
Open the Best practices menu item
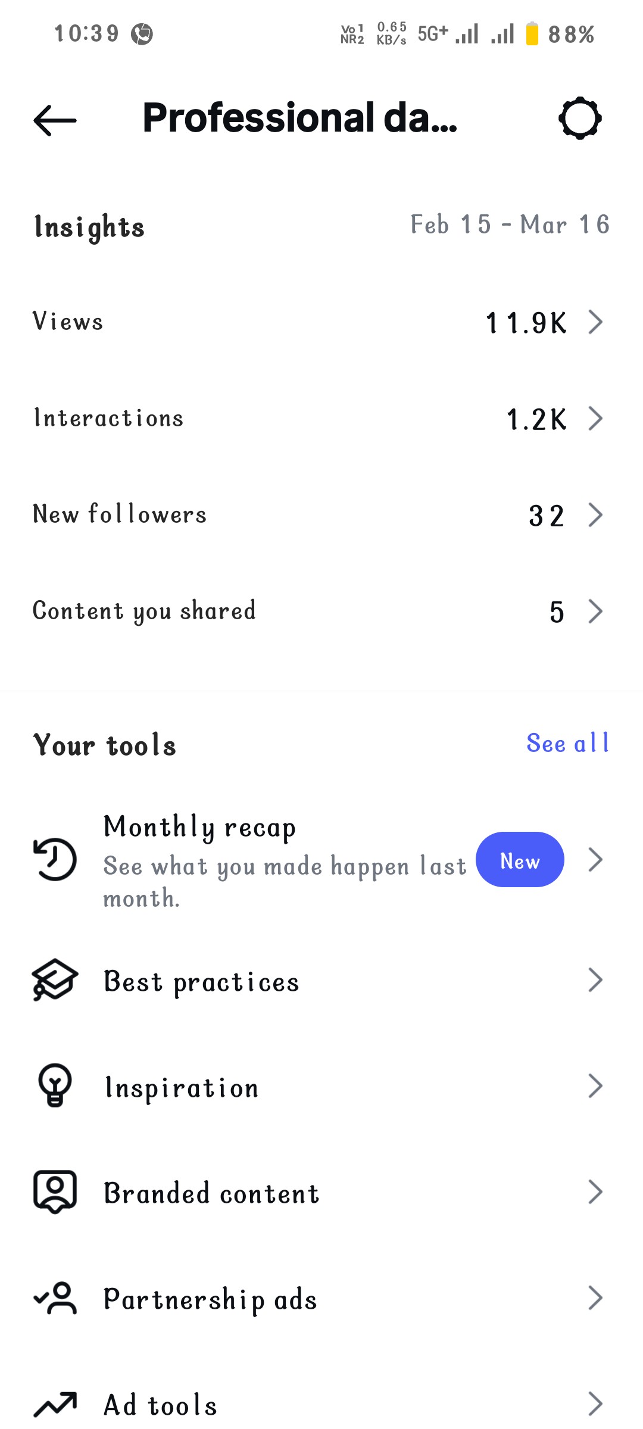[201, 981]
